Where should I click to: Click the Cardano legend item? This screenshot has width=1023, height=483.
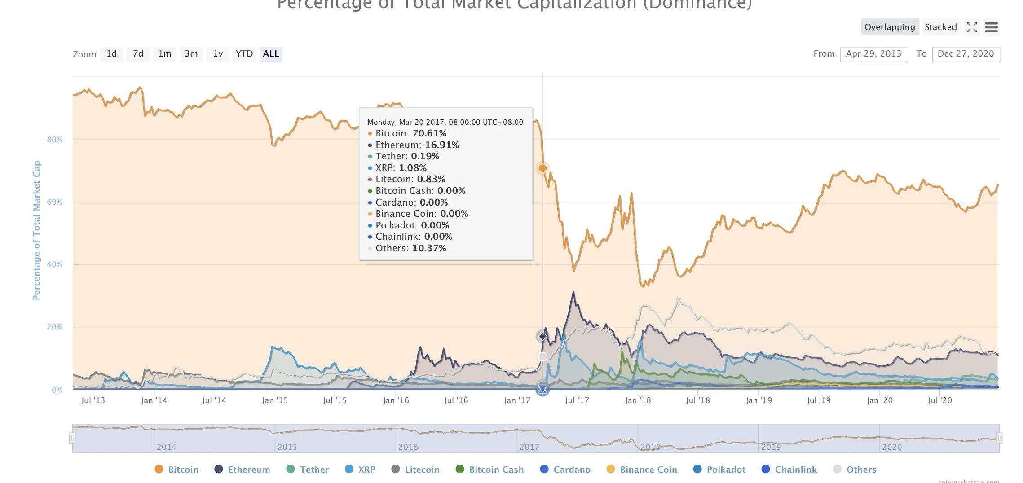point(565,470)
